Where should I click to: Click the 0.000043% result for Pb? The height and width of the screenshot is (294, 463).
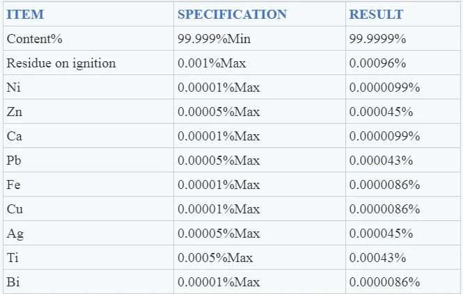tap(381, 161)
